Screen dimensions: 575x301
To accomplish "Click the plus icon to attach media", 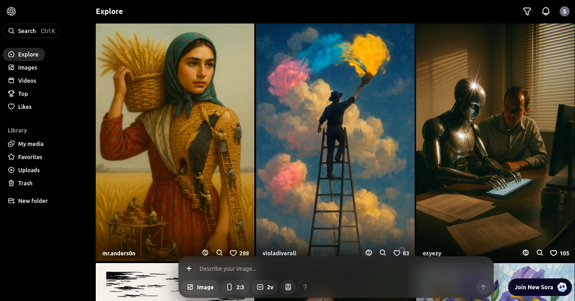I will (x=189, y=268).
